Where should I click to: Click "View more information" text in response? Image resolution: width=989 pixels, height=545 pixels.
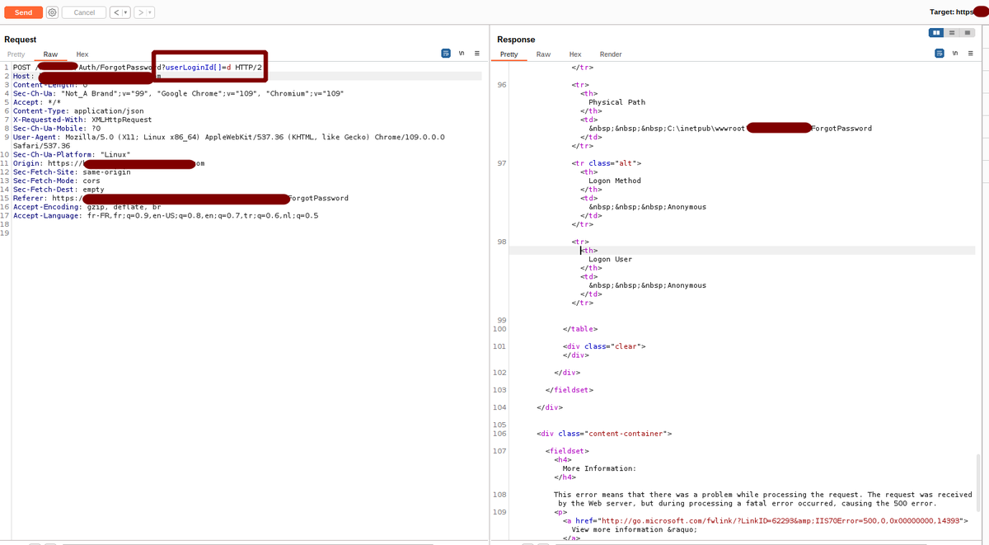pyautogui.click(x=635, y=529)
